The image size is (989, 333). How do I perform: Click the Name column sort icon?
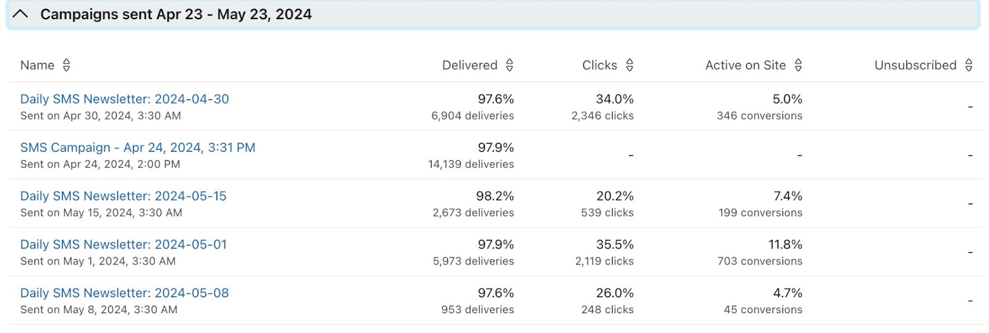66,65
